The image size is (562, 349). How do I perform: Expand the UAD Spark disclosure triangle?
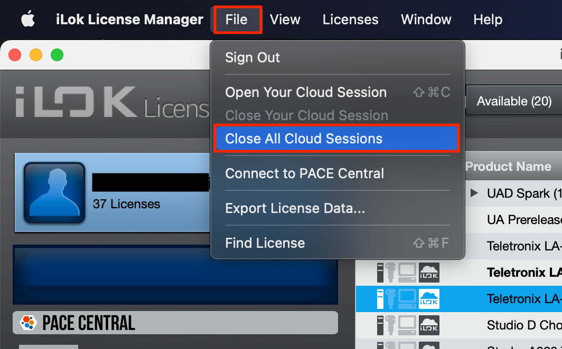[x=474, y=193]
